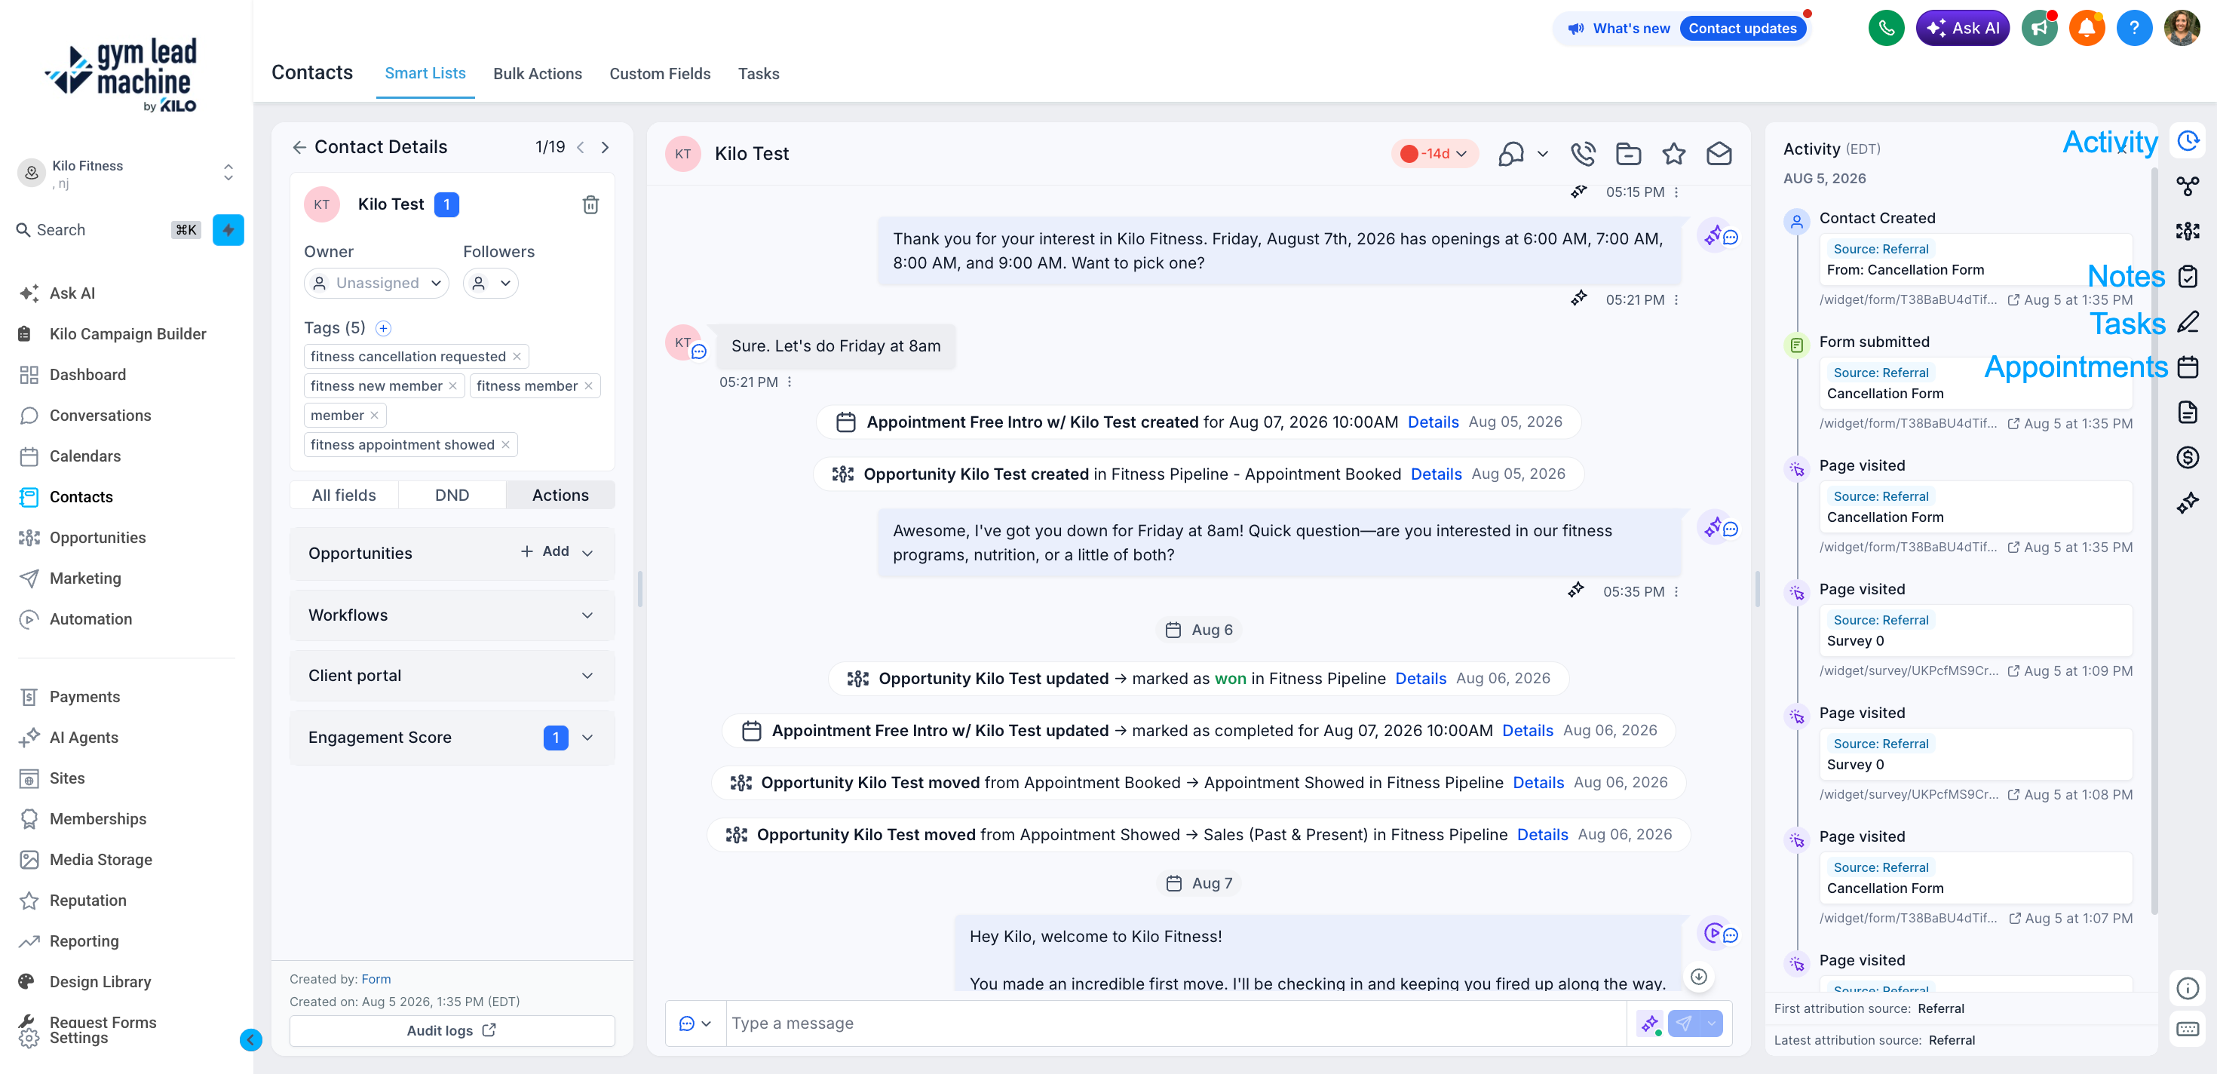Remove the fitness new member tag
The height and width of the screenshot is (1074, 2217).
click(x=452, y=385)
